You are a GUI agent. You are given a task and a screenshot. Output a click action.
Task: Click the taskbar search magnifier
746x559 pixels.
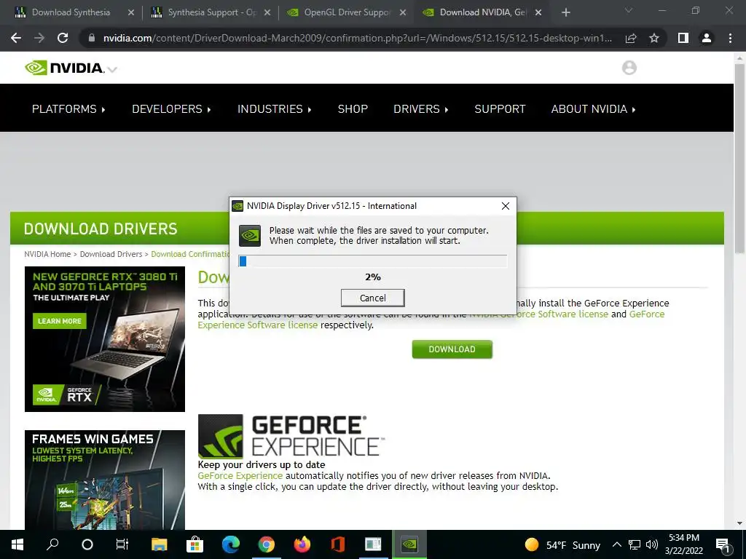click(x=52, y=544)
